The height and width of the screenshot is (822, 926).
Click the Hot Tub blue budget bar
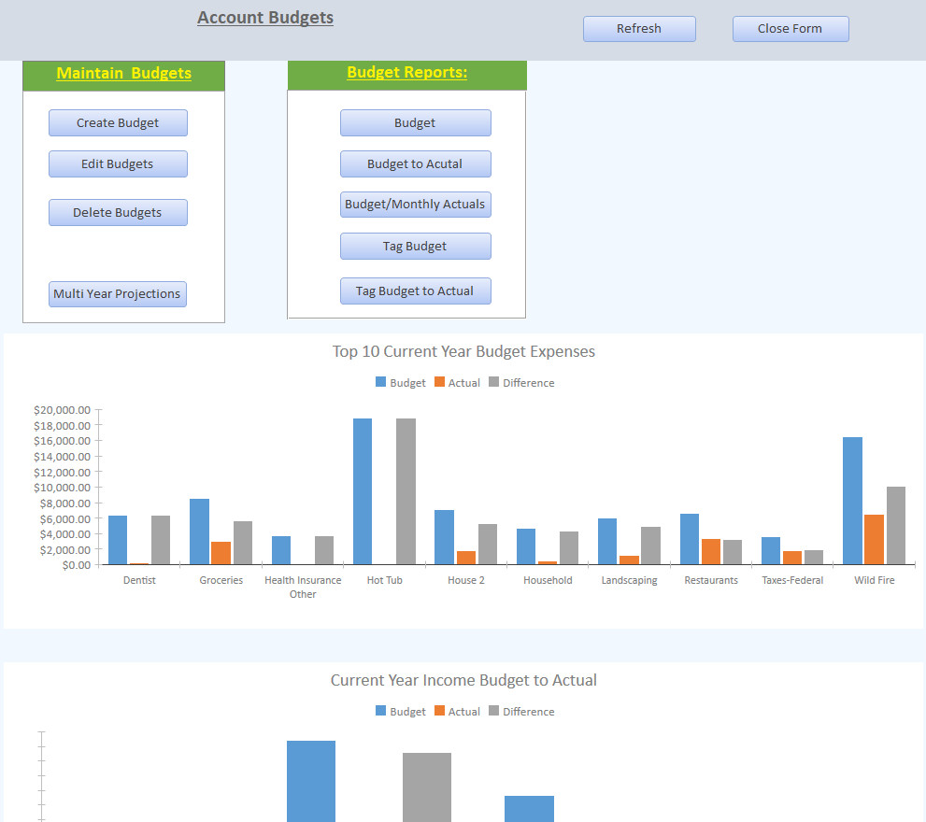[x=363, y=491]
